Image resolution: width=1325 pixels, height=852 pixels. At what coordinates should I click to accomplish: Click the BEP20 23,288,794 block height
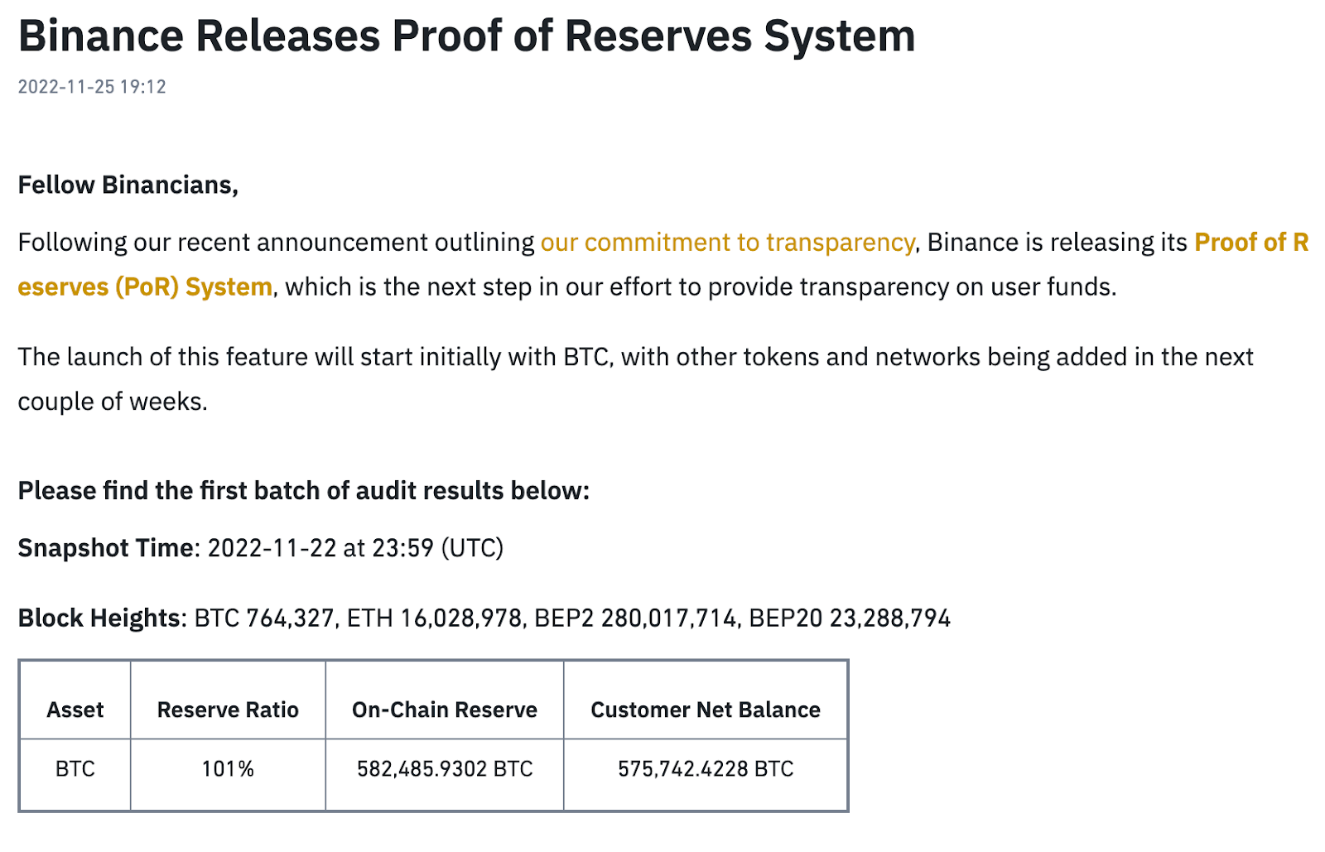pyautogui.click(x=850, y=619)
